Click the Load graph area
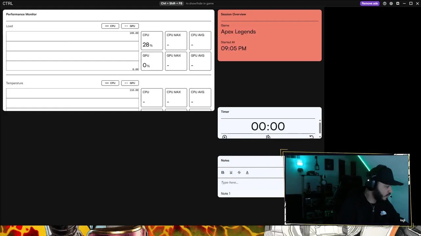421x236 pixels. [72, 51]
